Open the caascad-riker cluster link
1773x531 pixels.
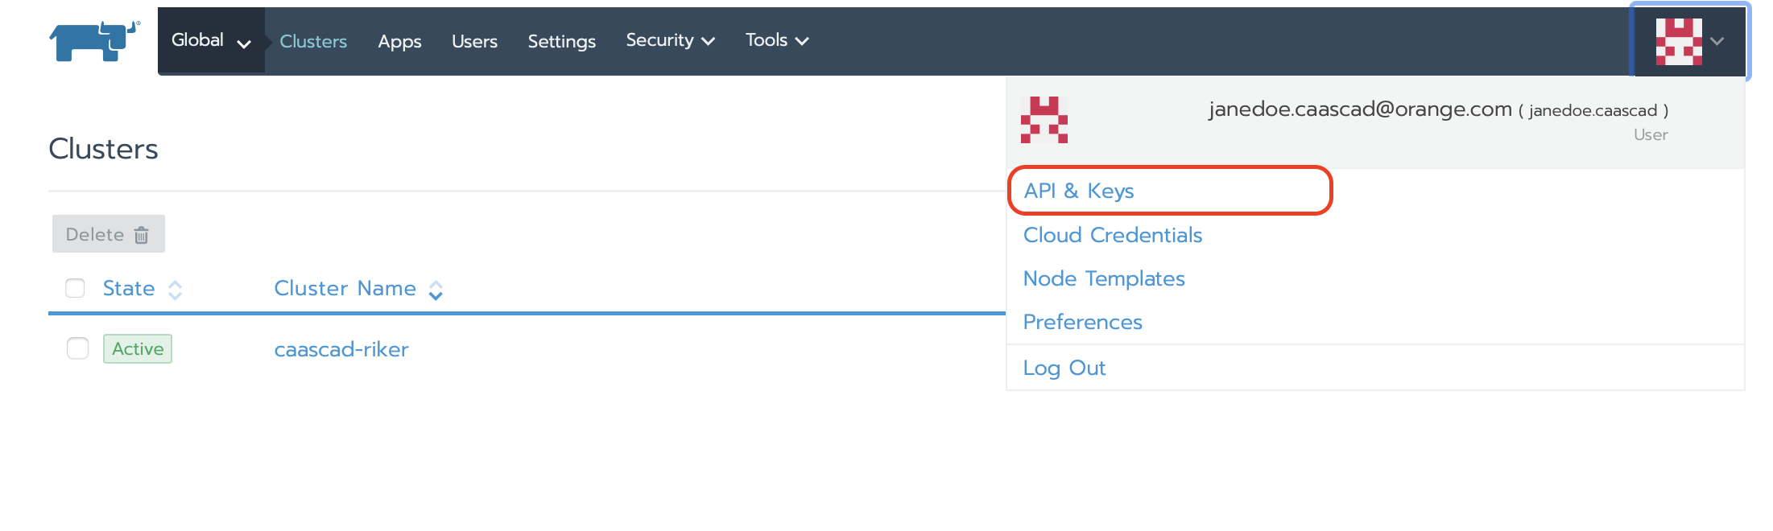coord(341,349)
